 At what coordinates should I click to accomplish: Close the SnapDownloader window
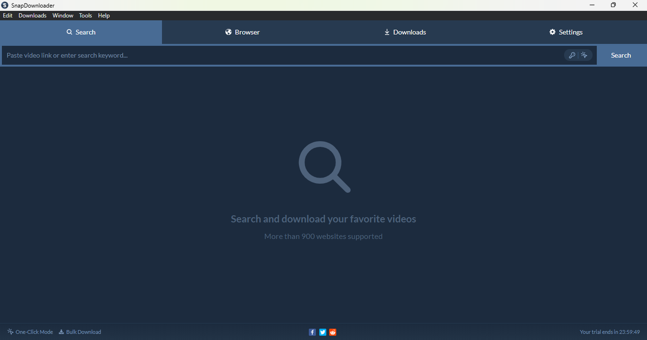[635, 5]
